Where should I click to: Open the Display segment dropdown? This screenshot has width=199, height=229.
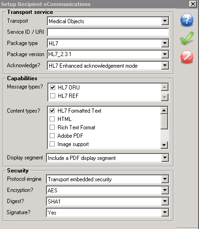165,158
